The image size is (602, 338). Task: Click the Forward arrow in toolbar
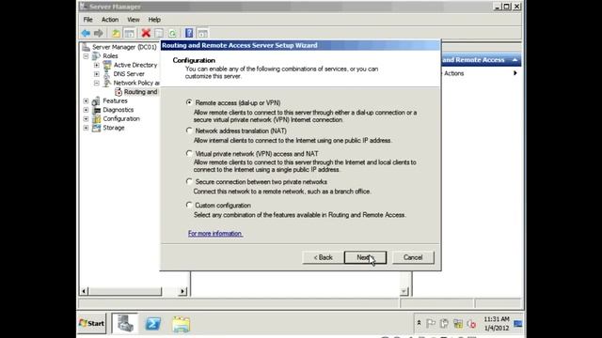click(x=98, y=34)
